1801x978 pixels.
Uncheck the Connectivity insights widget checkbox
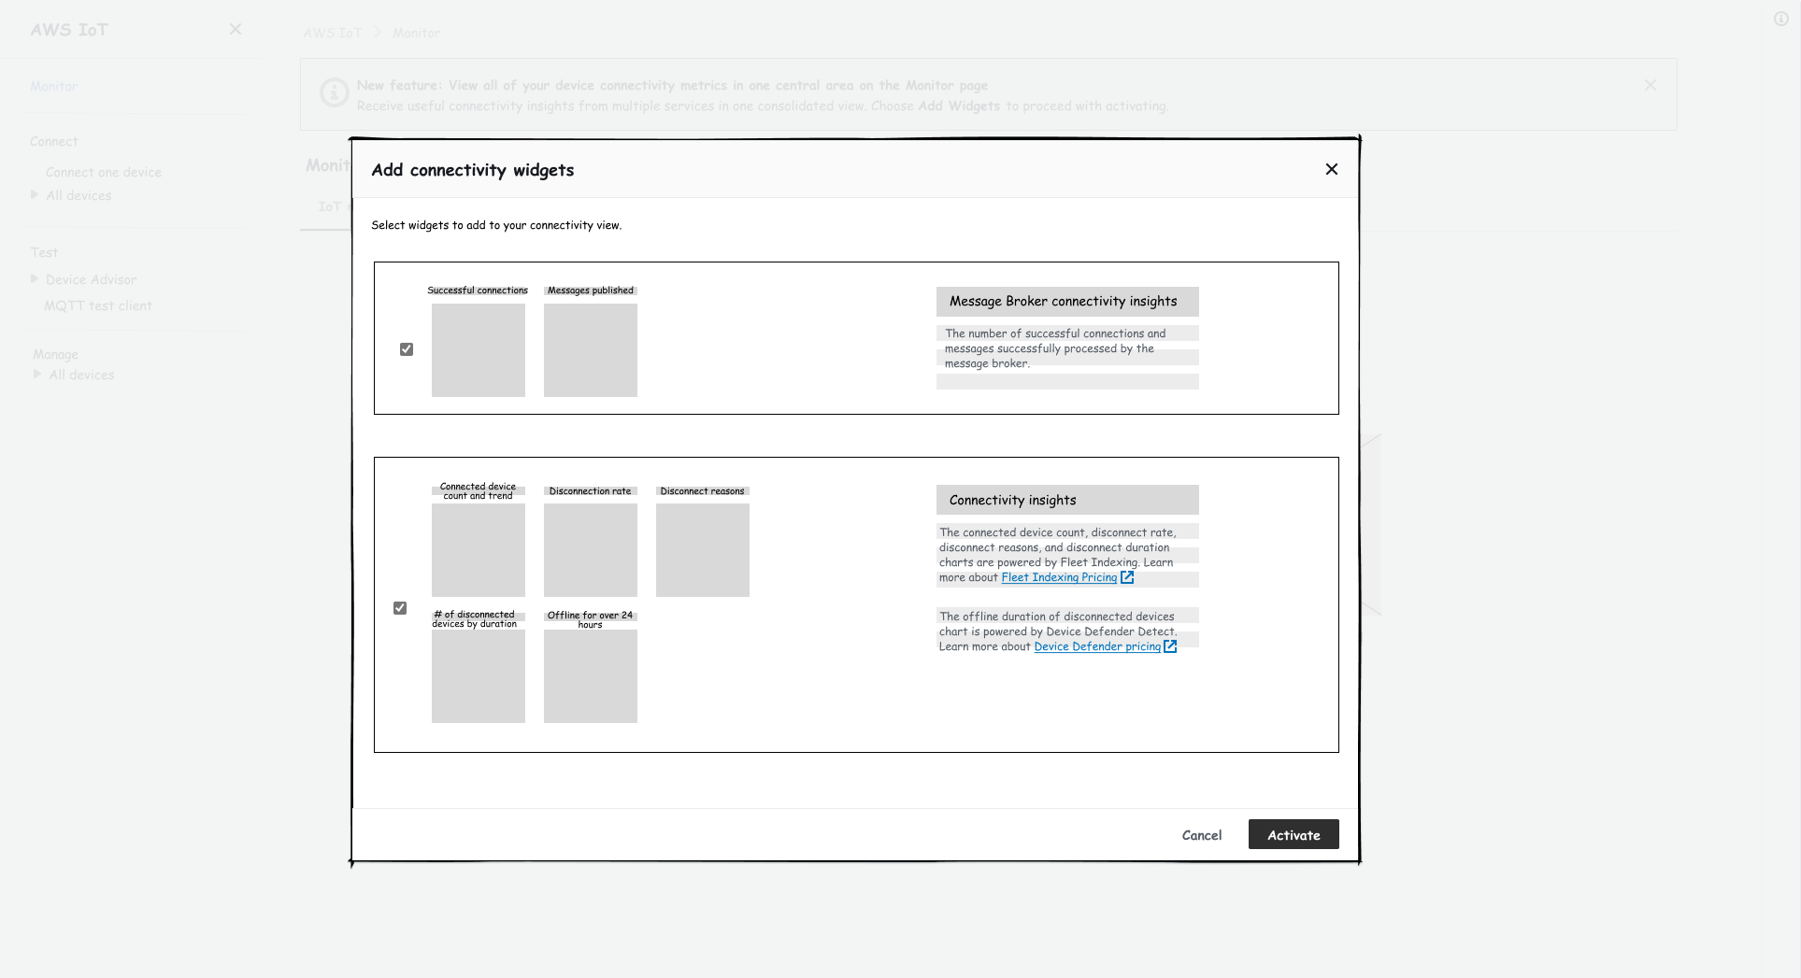tap(400, 608)
